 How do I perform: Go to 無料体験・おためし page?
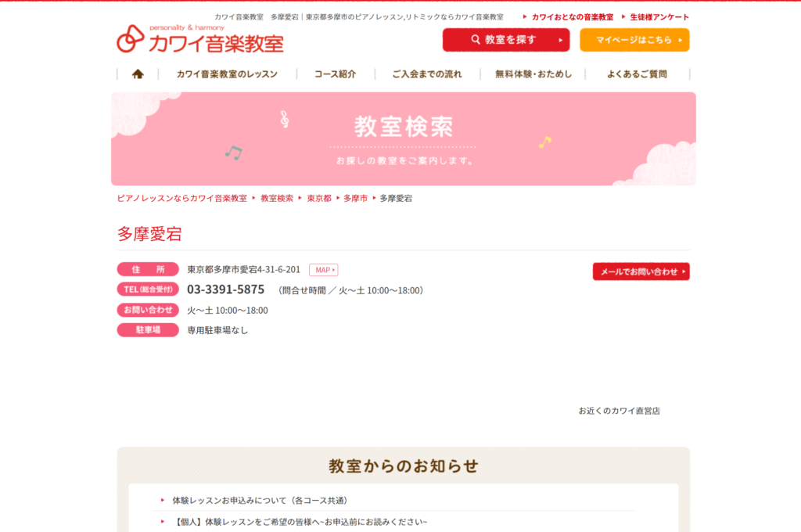tap(533, 74)
